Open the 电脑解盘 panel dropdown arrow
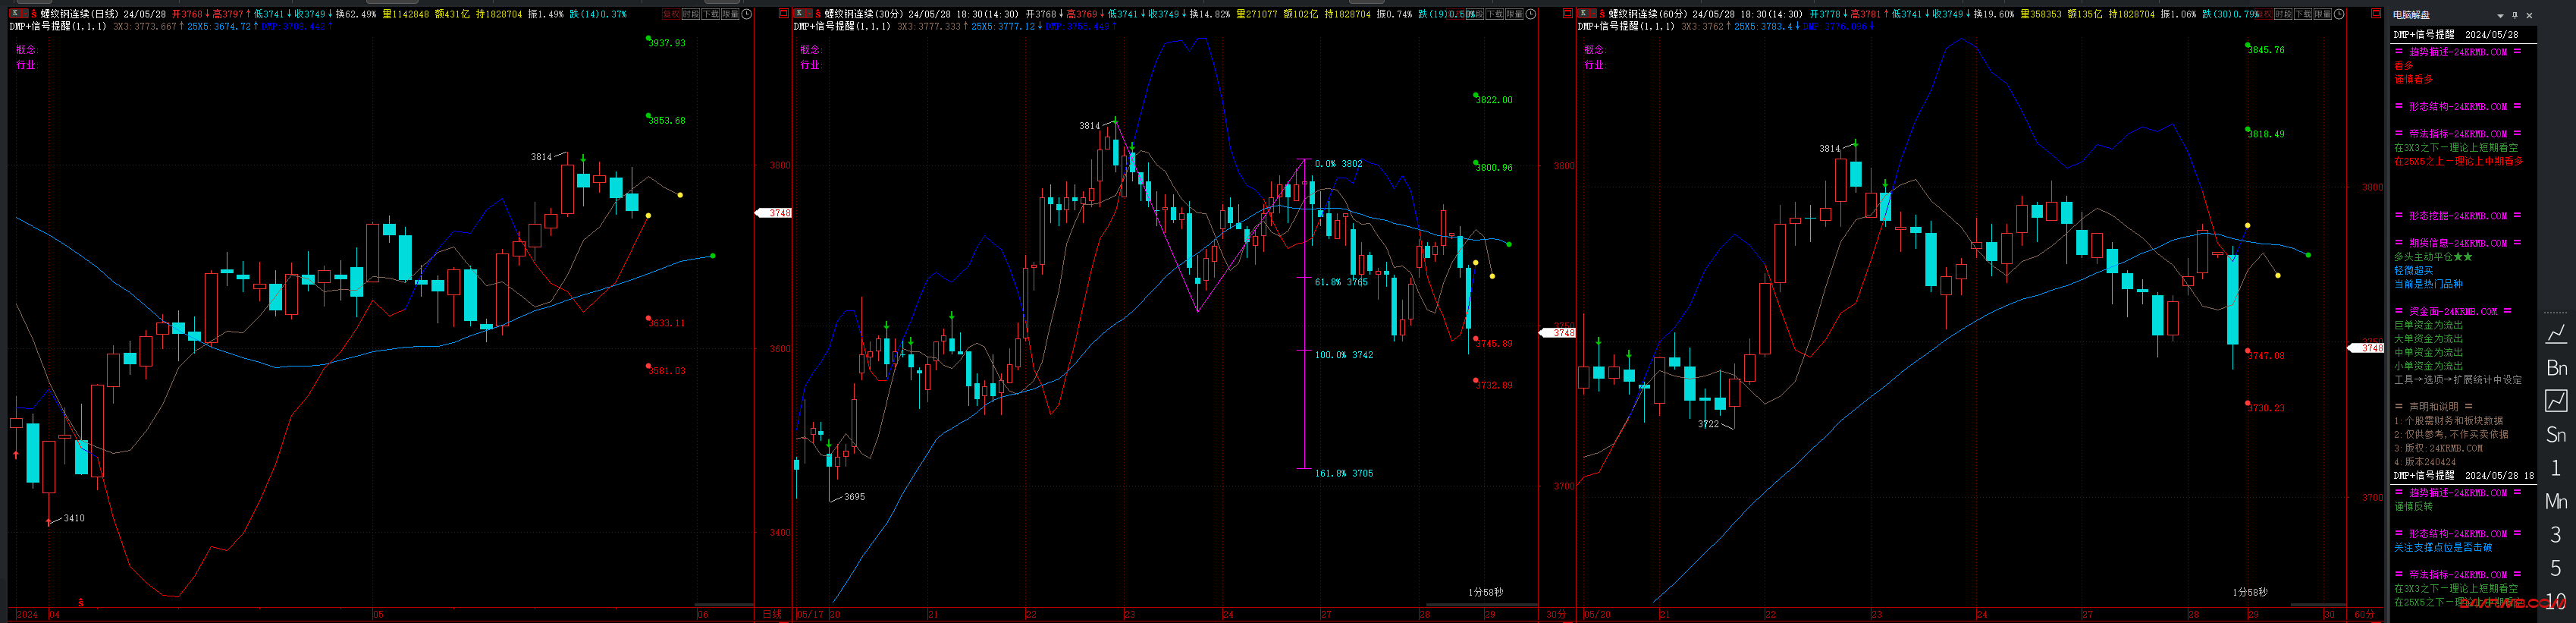This screenshot has width=2576, height=623. [x=2501, y=16]
